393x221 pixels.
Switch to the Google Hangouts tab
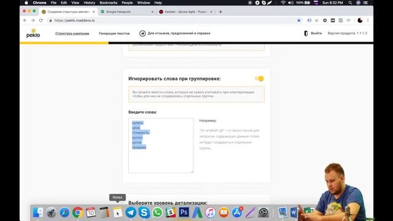(126, 12)
